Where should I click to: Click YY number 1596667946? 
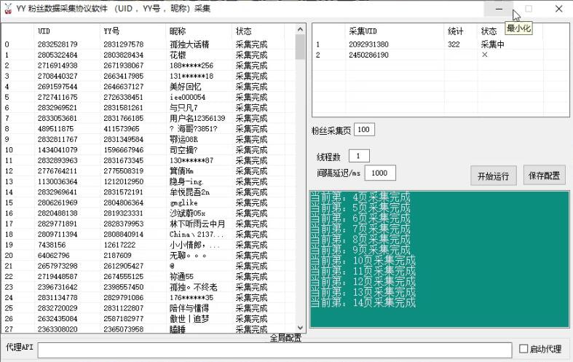pos(124,150)
